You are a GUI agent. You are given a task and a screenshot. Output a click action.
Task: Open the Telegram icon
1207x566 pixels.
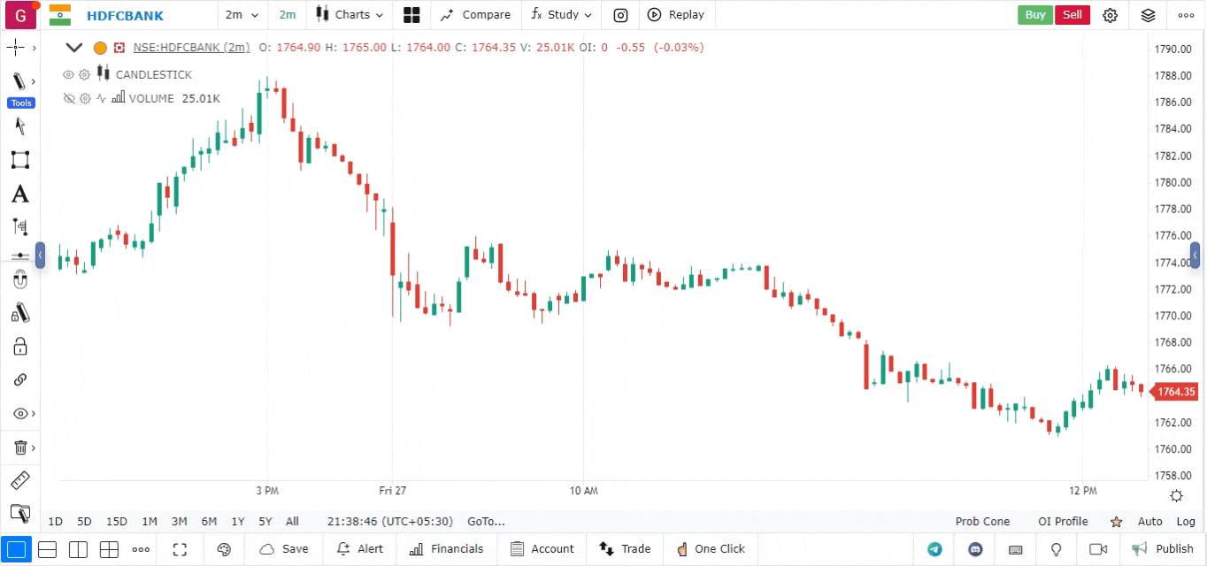[934, 549]
